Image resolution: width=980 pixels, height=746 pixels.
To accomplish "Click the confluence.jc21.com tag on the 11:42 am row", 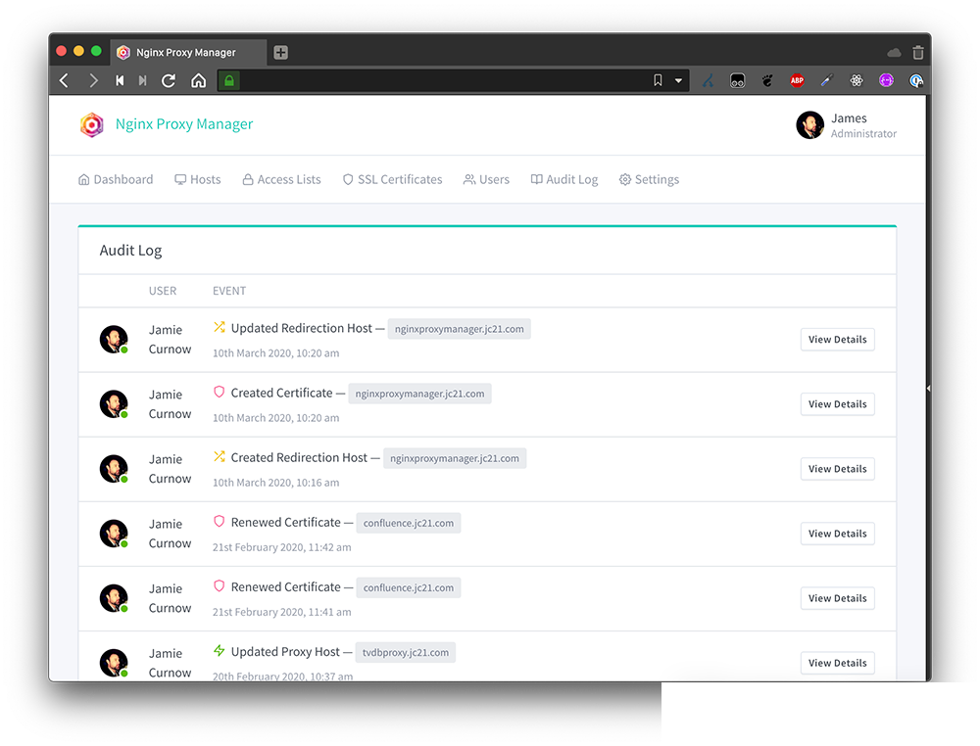I will (408, 523).
